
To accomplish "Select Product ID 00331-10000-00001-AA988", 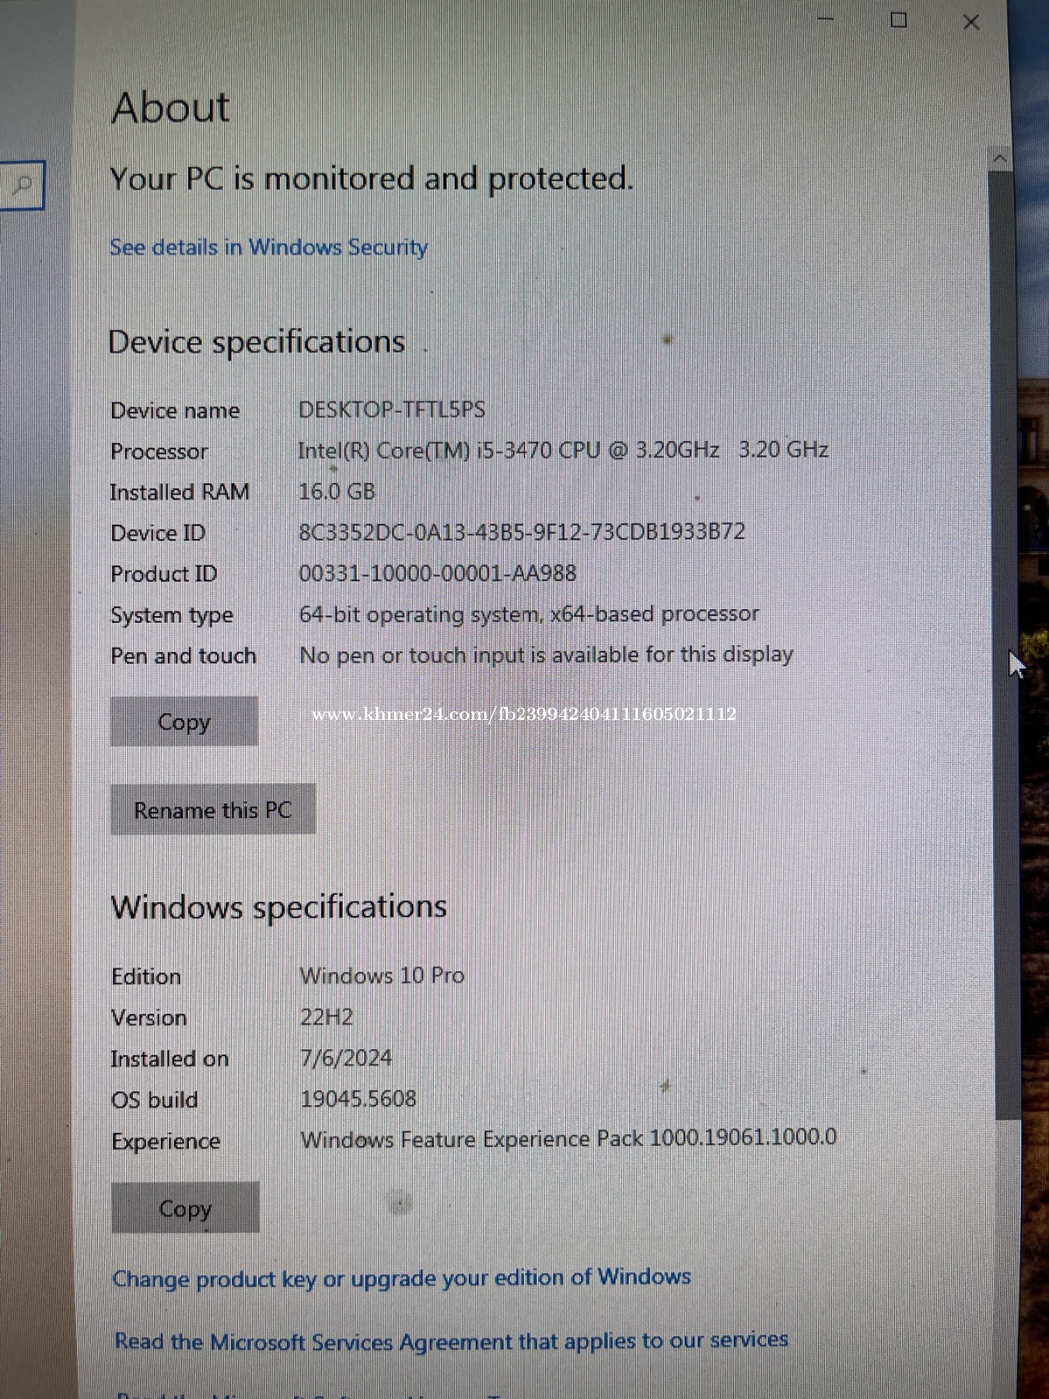I will pos(438,573).
